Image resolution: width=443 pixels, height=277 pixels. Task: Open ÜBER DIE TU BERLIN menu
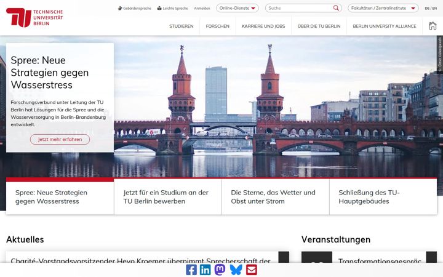click(319, 26)
